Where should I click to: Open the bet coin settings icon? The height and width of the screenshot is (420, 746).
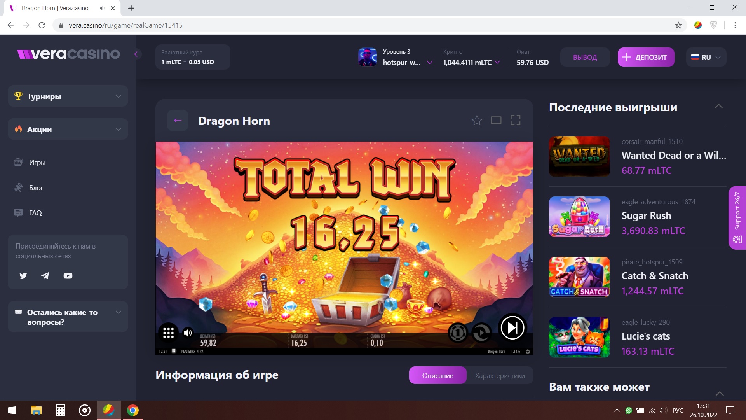tap(458, 333)
